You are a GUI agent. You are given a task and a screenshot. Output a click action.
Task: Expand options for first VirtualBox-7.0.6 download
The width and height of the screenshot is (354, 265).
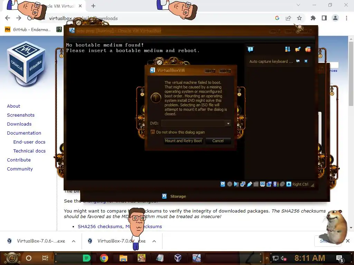pyautogui.click(x=74, y=241)
